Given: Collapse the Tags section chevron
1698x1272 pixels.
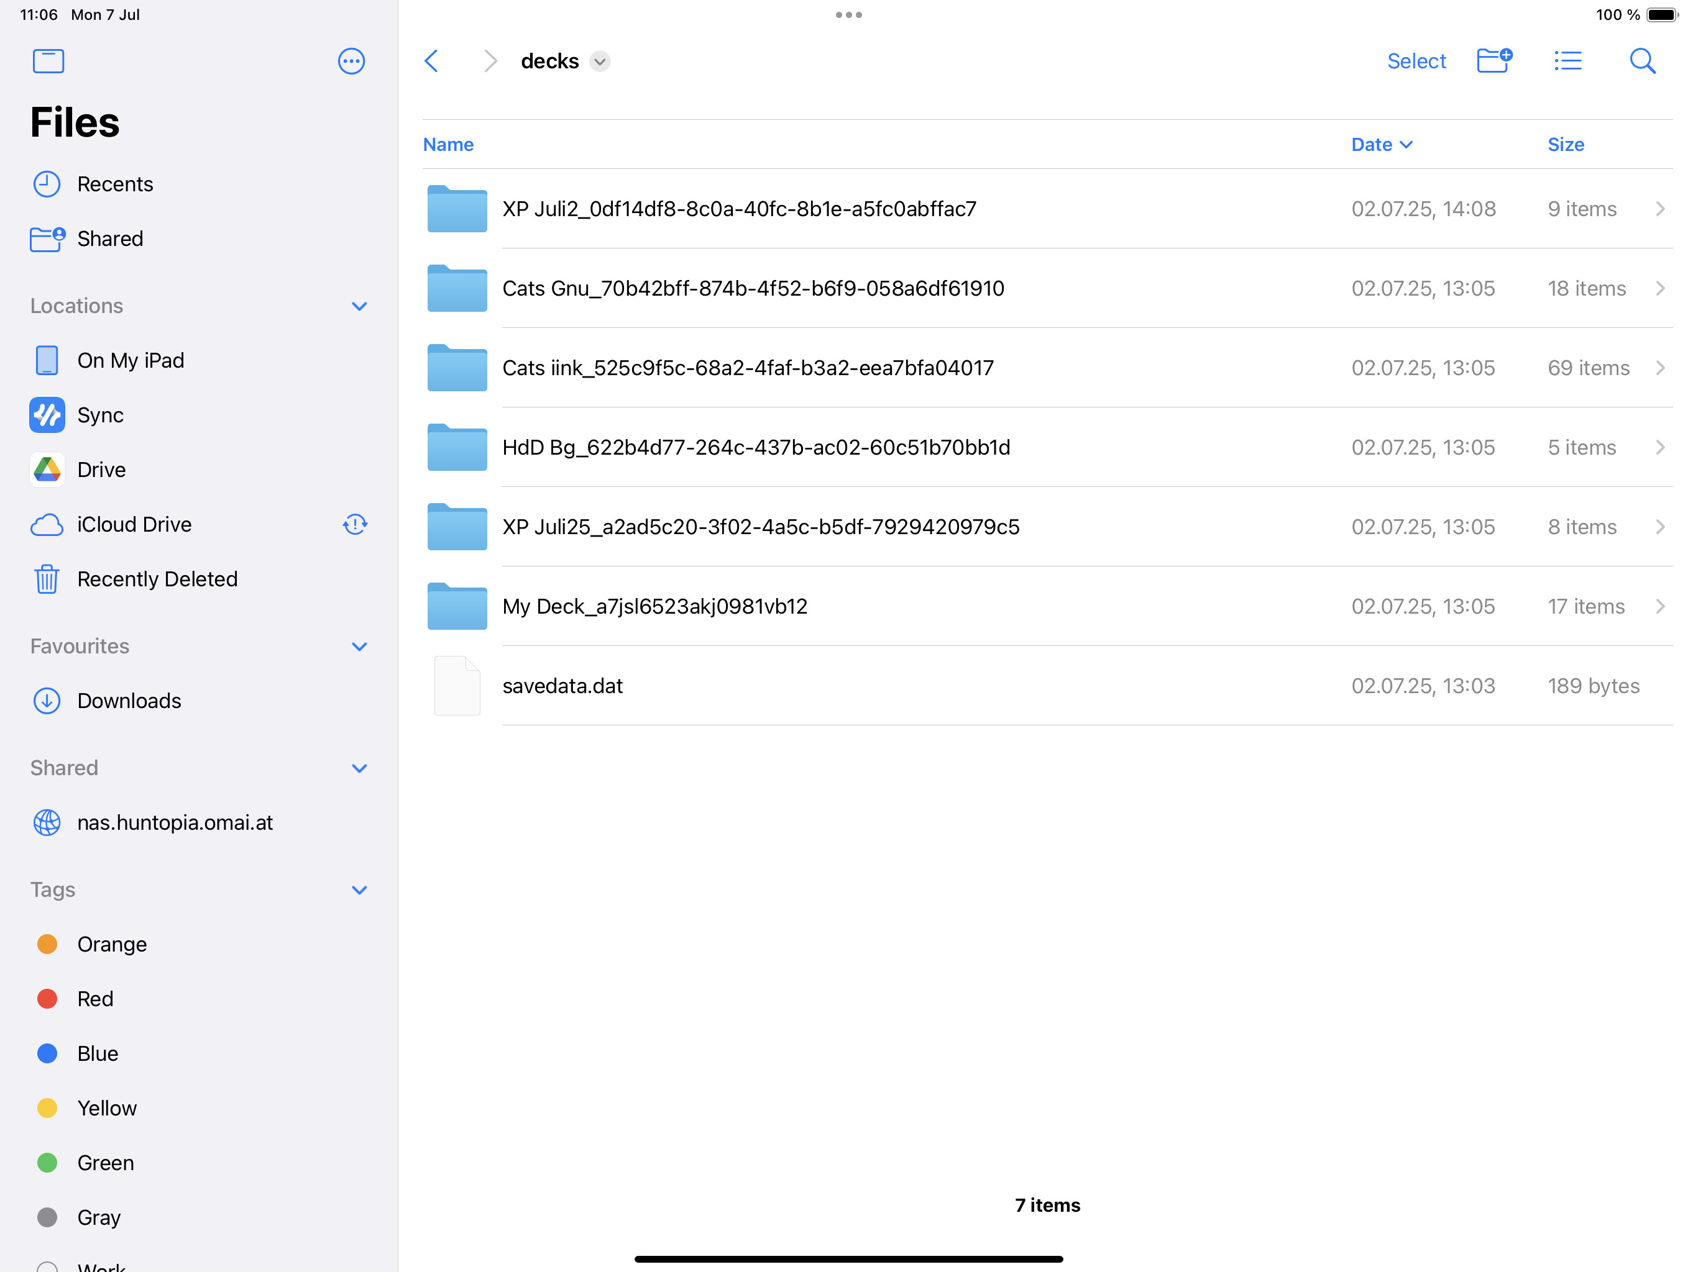Looking at the screenshot, I should 359,890.
